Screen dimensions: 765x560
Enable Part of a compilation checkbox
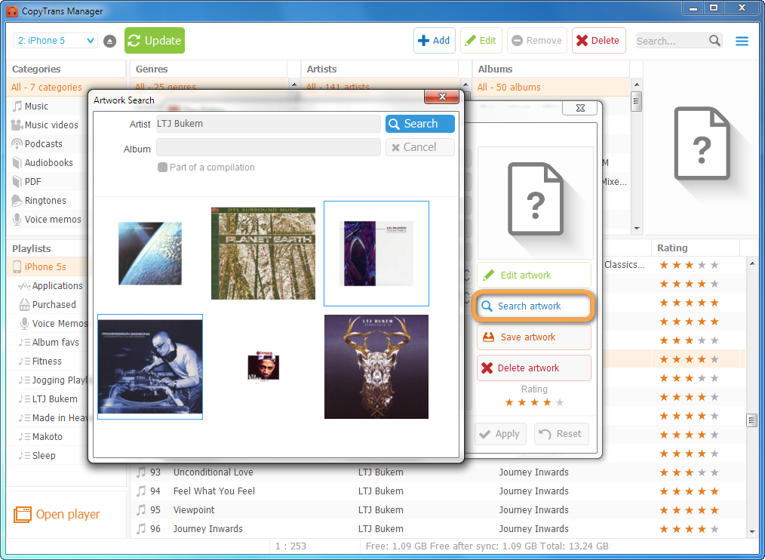coord(162,168)
